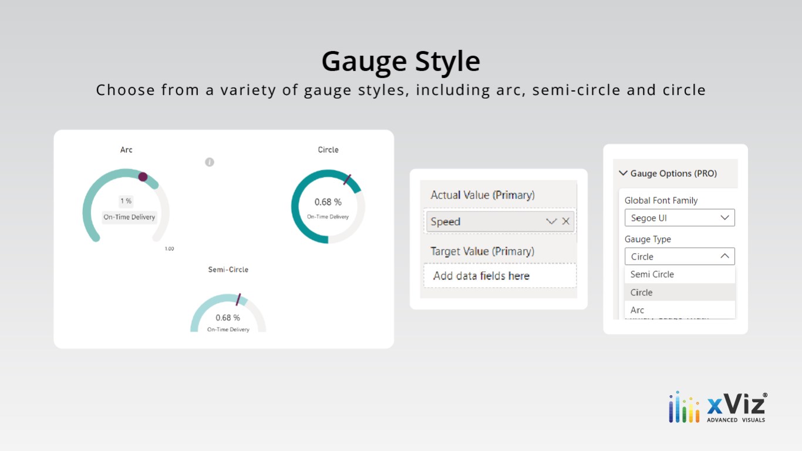Select the On-Time Delivery label in Arc gauge
Image resolution: width=802 pixels, height=451 pixels.
[x=129, y=217]
